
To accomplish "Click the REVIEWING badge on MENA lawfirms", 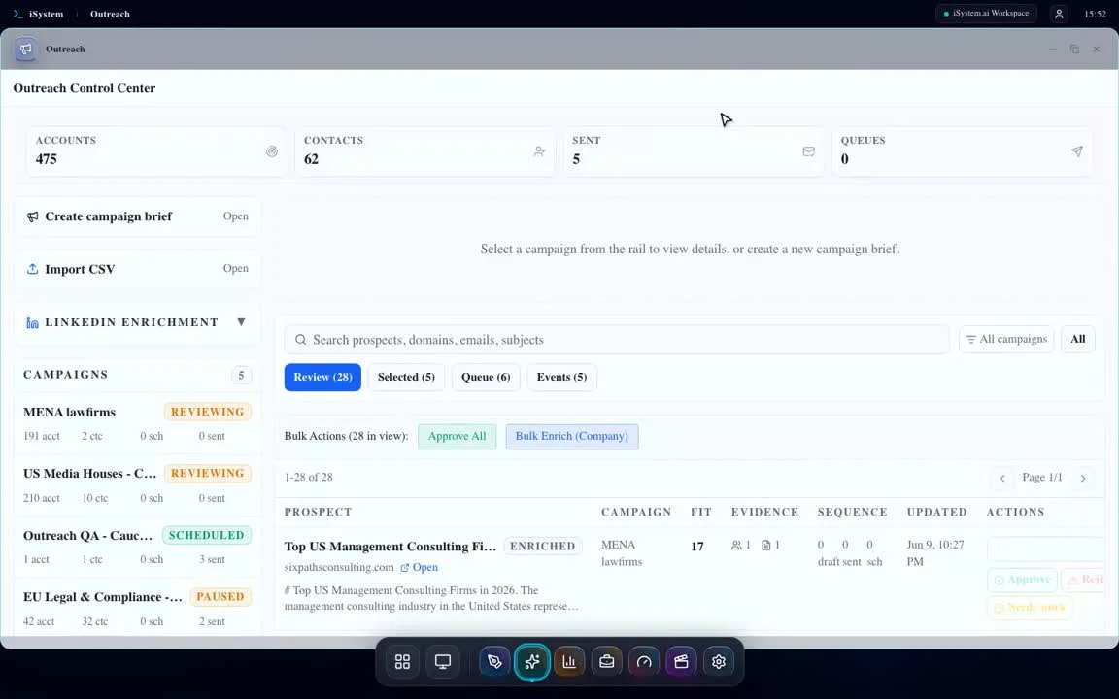I will 208,413.
